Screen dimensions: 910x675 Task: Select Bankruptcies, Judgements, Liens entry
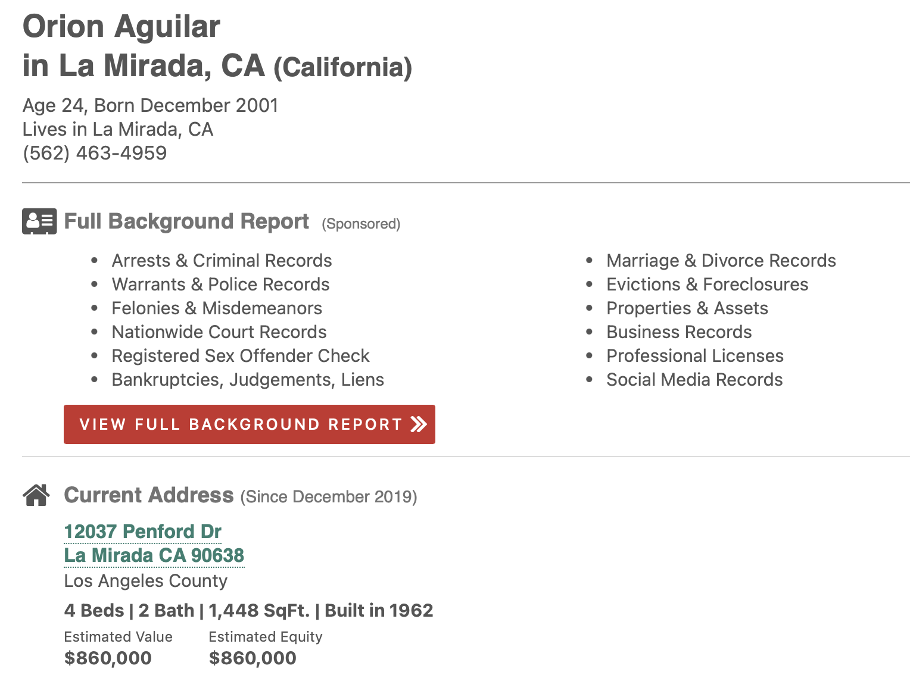tap(248, 380)
